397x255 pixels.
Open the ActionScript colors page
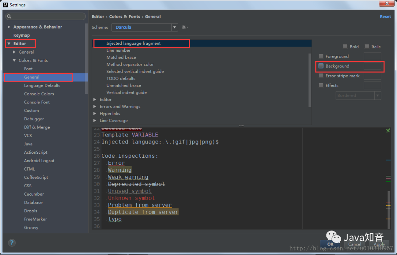(x=36, y=152)
